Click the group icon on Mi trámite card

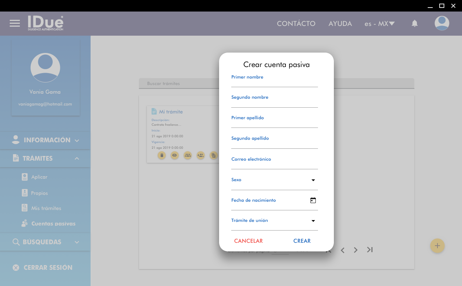tap(188, 155)
